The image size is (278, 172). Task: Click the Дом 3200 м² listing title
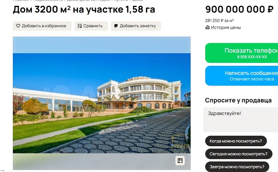[x=84, y=9]
